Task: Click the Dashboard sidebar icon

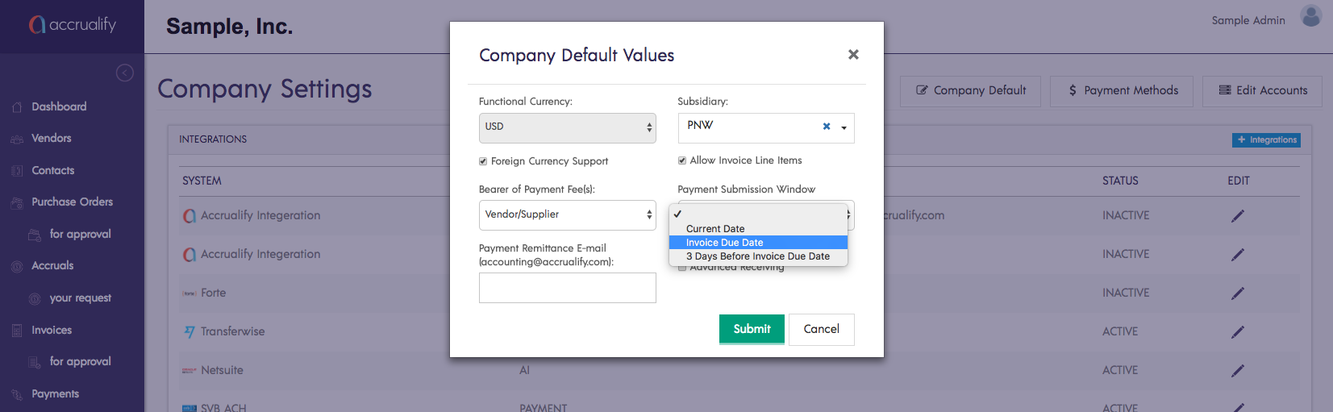Action: click(x=17, y=107)
